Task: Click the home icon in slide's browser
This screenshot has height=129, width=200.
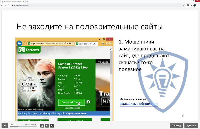Action: click(103, 43)
